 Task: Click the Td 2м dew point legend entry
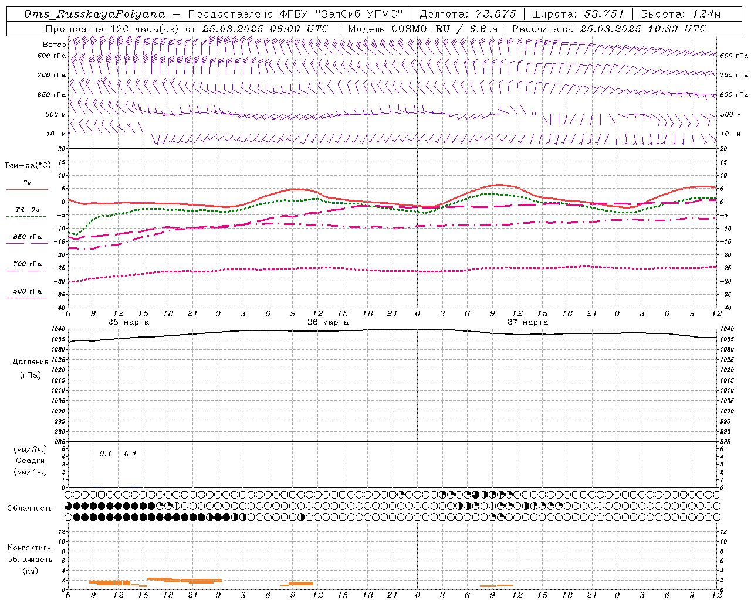click(27, 210)
